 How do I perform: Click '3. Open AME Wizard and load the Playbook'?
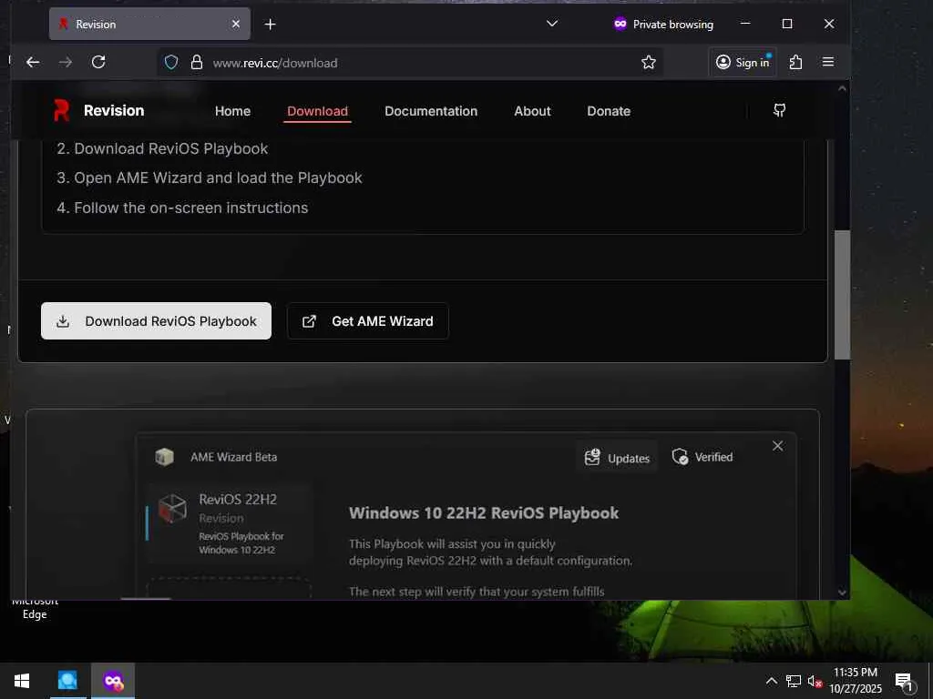(x=210, y=177)
